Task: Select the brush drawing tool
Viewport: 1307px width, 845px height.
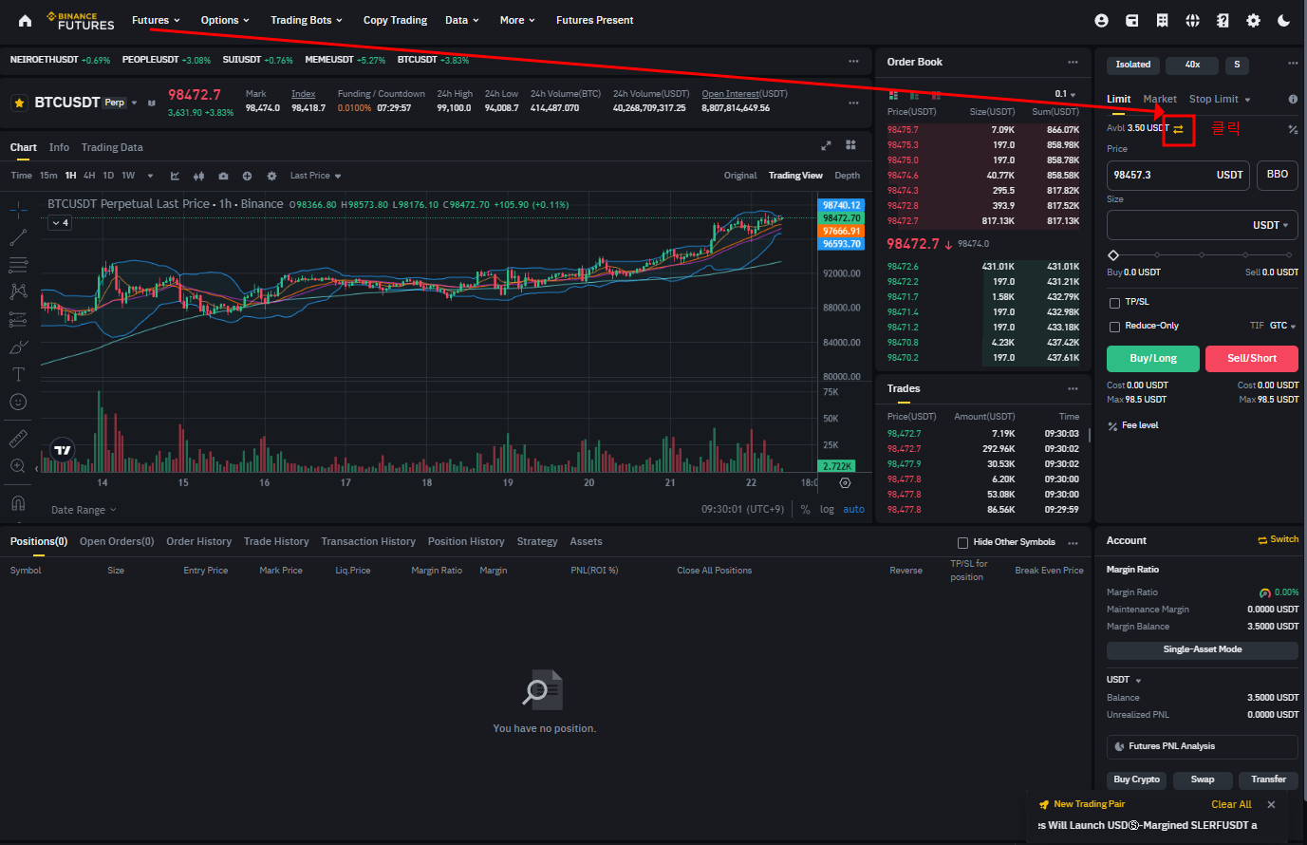Action: coord(18,347)
